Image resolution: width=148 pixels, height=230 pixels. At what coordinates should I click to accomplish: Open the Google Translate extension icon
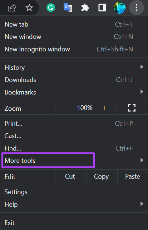click(68, 8)
